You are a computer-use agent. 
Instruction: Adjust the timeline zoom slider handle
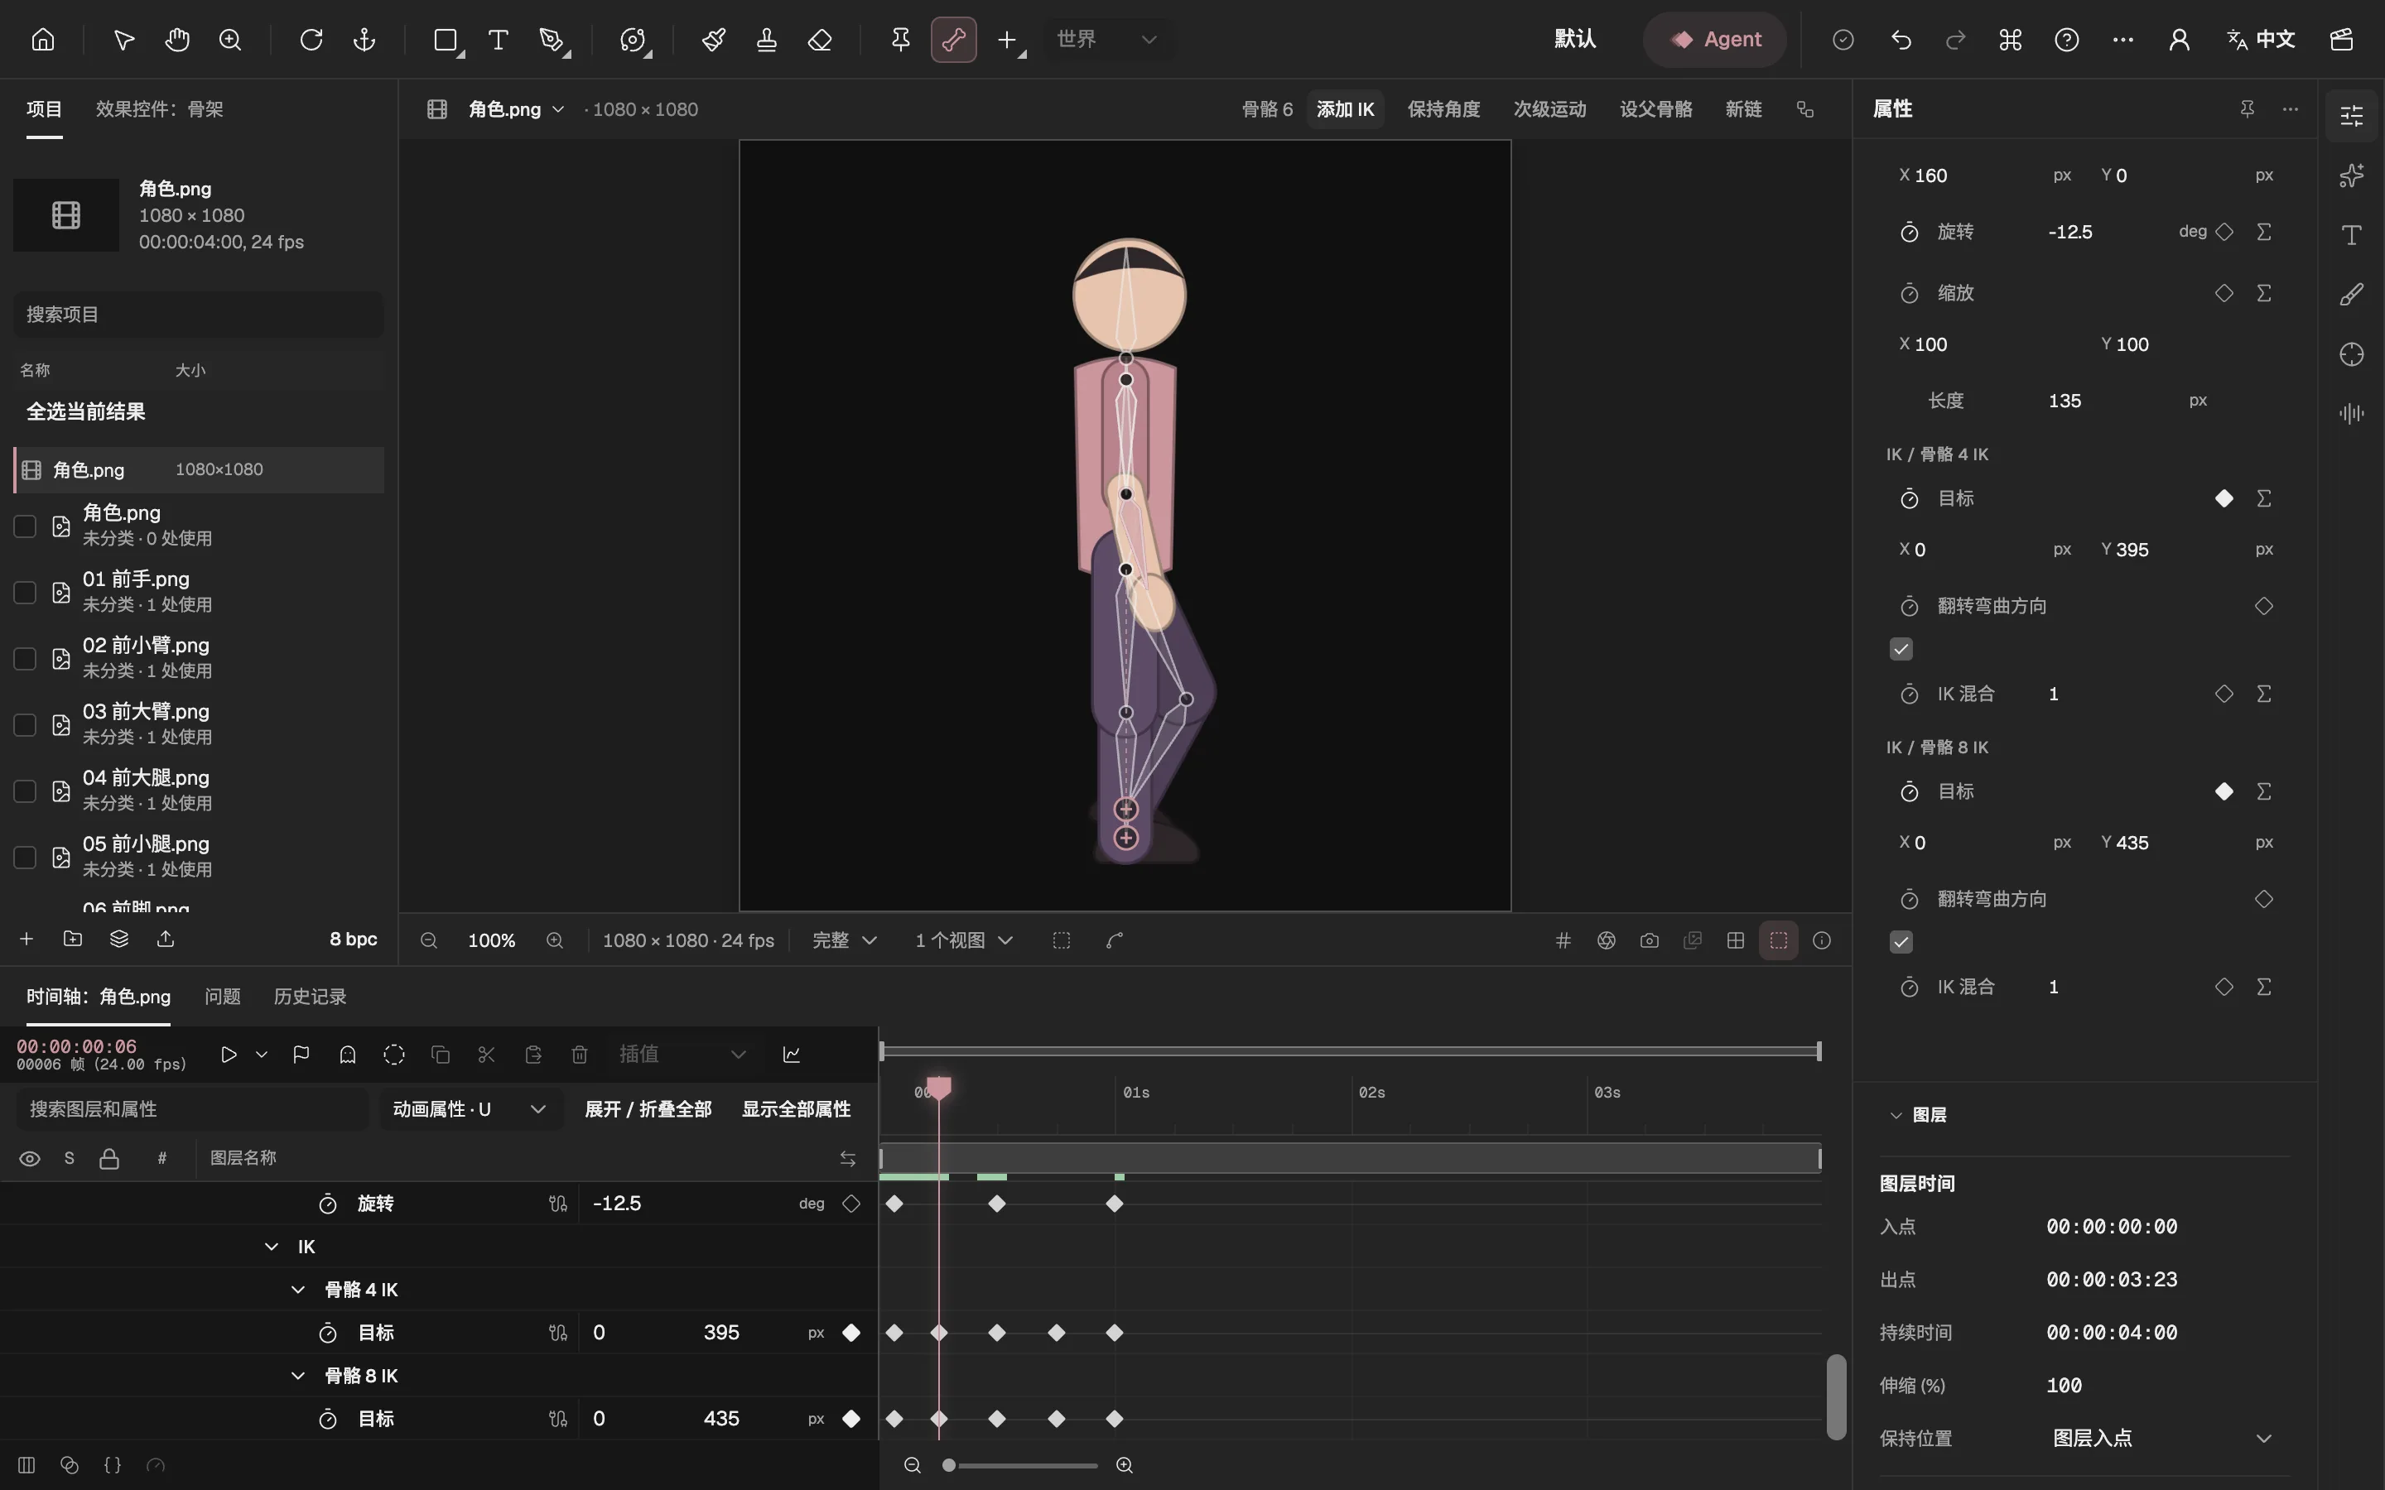pyautogui.click(x=948, y=1465)
